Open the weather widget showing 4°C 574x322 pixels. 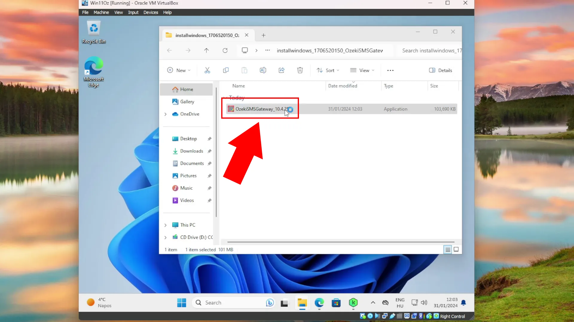point(99,303)
